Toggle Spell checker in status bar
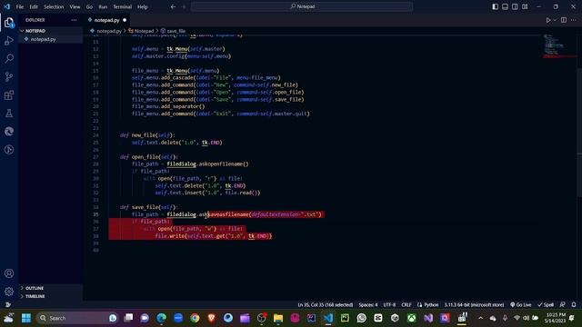This screenshot has width=582, height=327. point(546,305)
